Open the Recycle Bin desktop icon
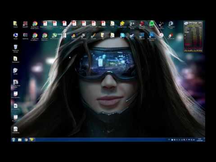The height and width of the screenshot is (162, 216). pyautogui.click(x=16, y=49)
